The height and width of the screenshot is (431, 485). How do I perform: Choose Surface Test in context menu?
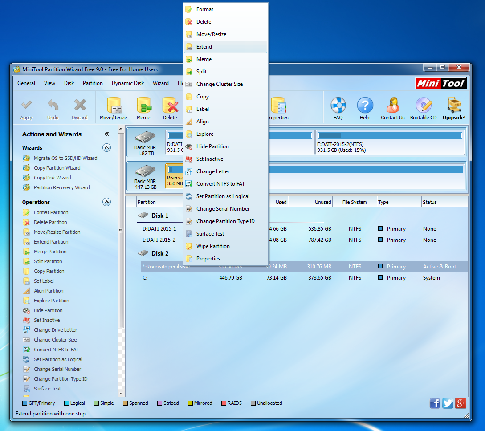(x=225, y=234)
